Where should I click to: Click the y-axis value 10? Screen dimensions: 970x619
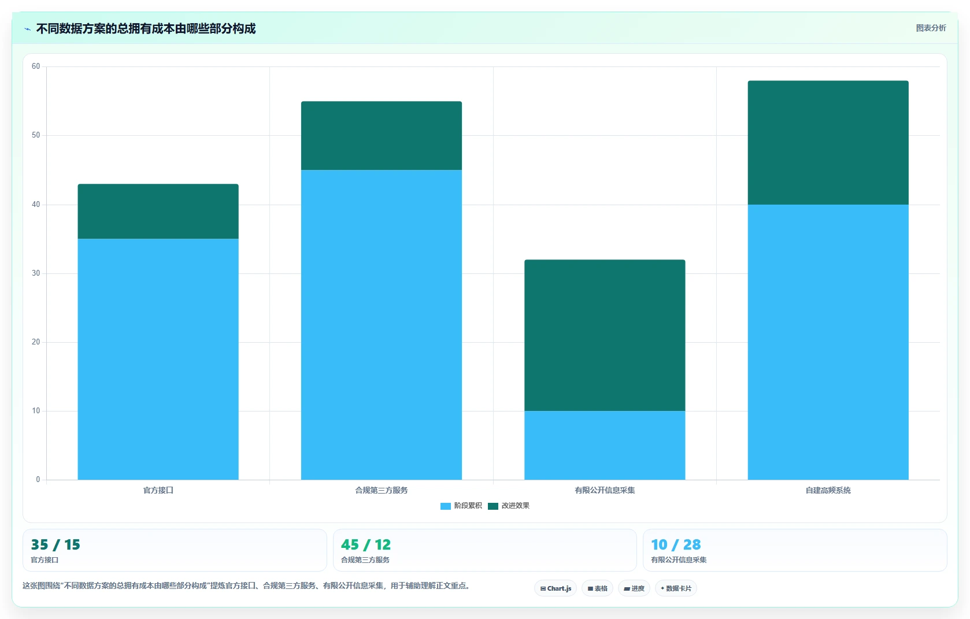36,411
